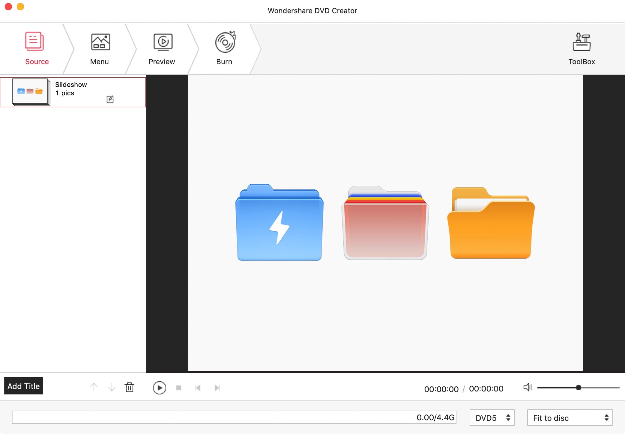Select the Slideshow thumbnail in list

31,92
